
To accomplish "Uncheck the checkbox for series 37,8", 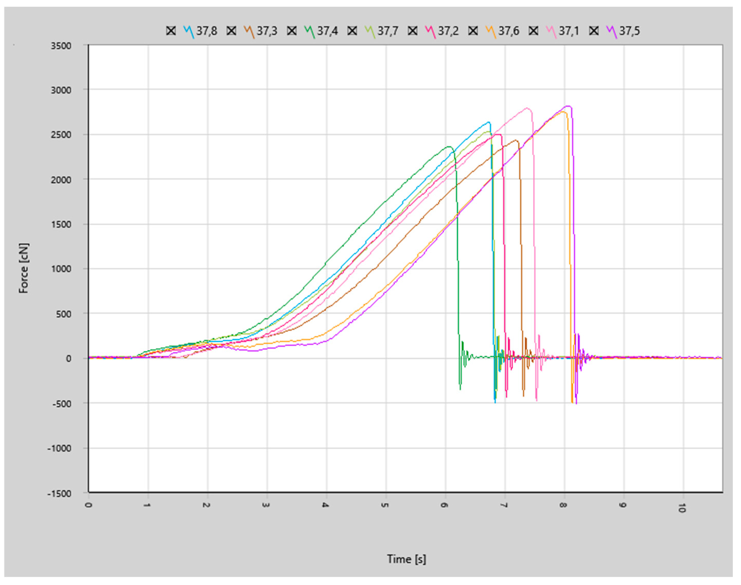I will click(171, 31).
